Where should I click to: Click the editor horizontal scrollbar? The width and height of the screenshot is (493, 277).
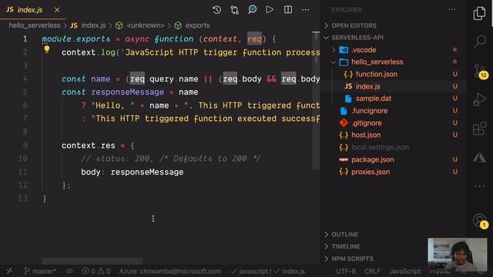pos(92,261)
